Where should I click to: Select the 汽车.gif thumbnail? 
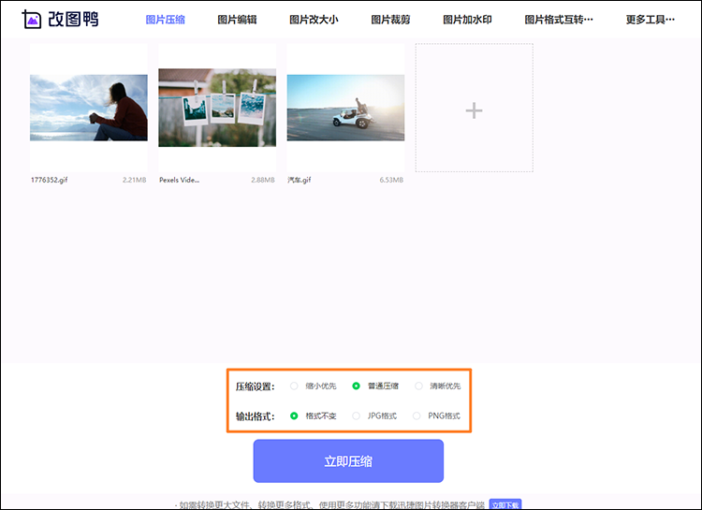pos(345,108)
